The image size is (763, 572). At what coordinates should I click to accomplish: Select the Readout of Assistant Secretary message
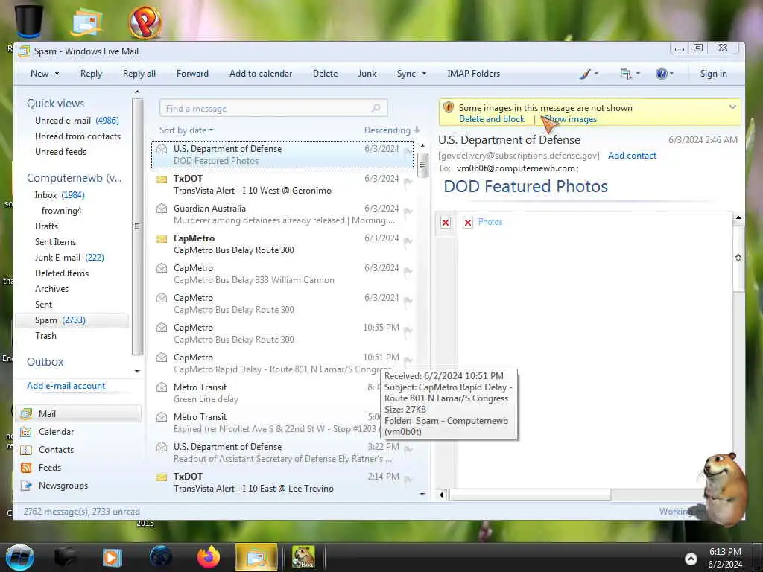[x=282, y=452]
